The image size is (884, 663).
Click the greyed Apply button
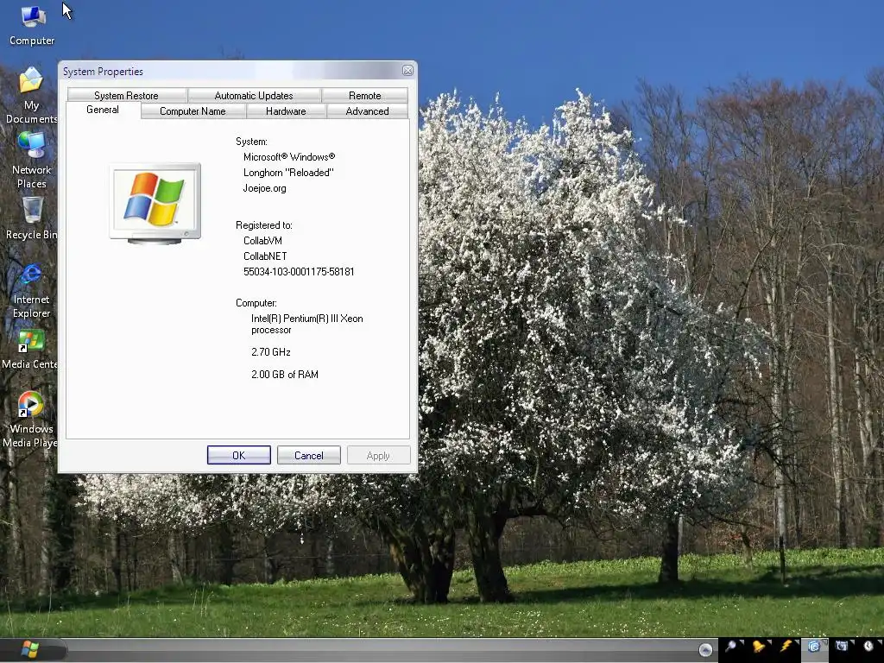tap(378, 455)
